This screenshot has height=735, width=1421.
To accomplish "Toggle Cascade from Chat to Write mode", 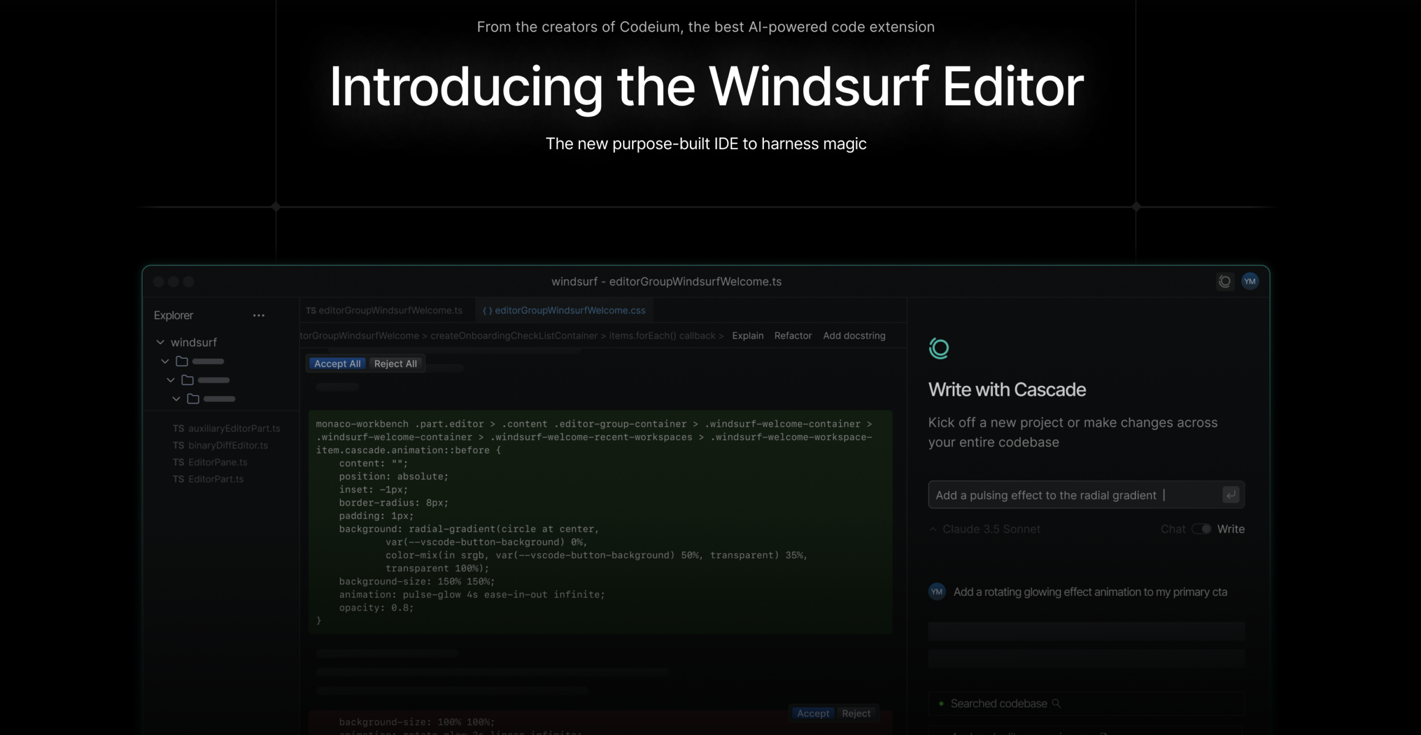I will coord(1201,529).
